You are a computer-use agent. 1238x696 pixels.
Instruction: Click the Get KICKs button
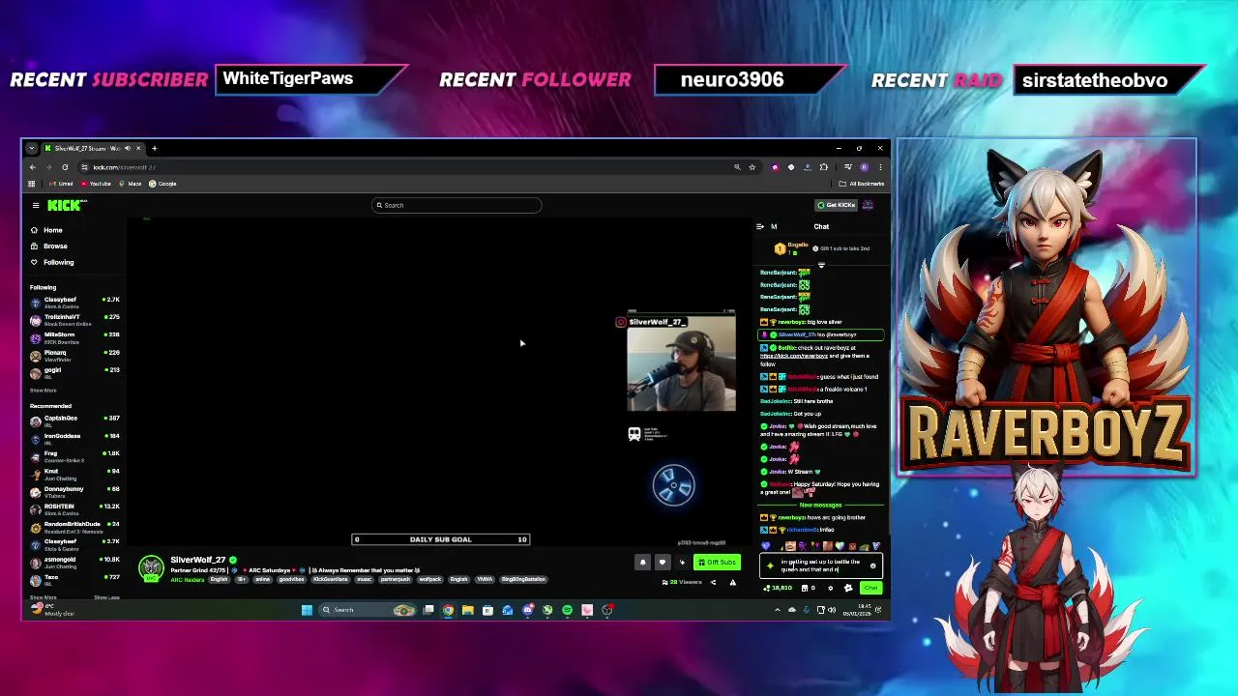click(836, 205)
